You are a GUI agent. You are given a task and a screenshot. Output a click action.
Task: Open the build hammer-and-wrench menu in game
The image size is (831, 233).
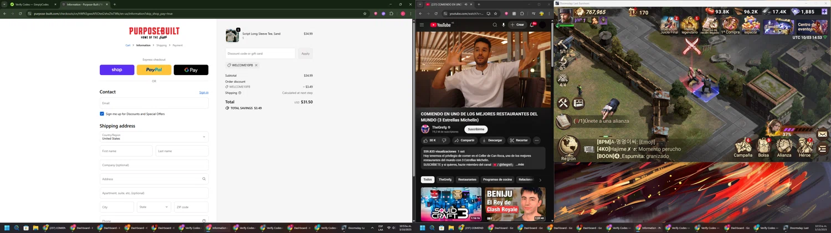pyautogui.click(x=563, y=103)
